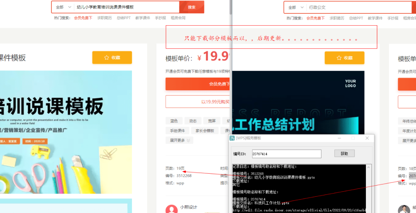This screenshot has height=213, width=416.
Task: Open 手抄报 link under the 行政公文 search bar
Action: pyautogui.click(x=393, y=18)
